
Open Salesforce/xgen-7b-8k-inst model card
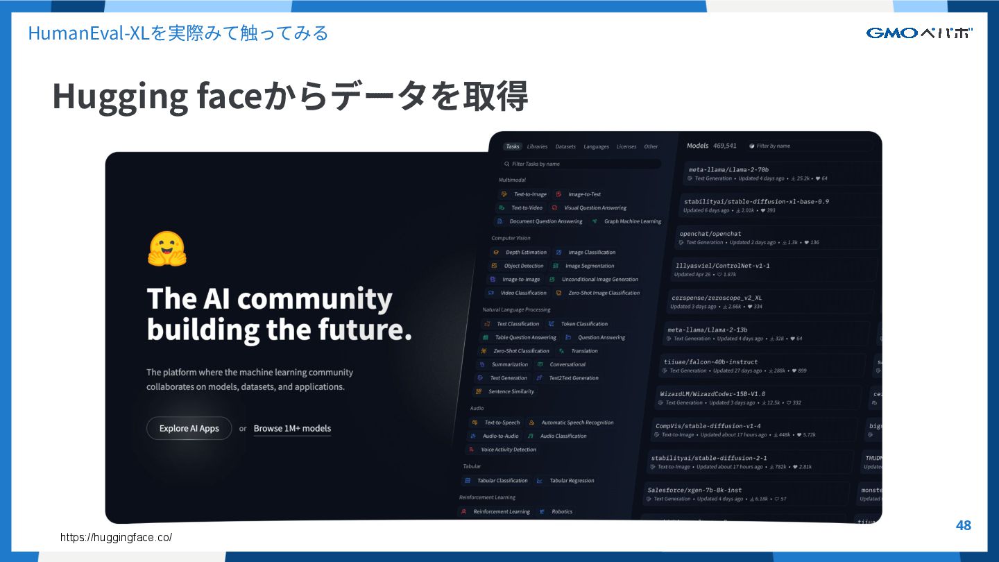(x=746, y=494)
